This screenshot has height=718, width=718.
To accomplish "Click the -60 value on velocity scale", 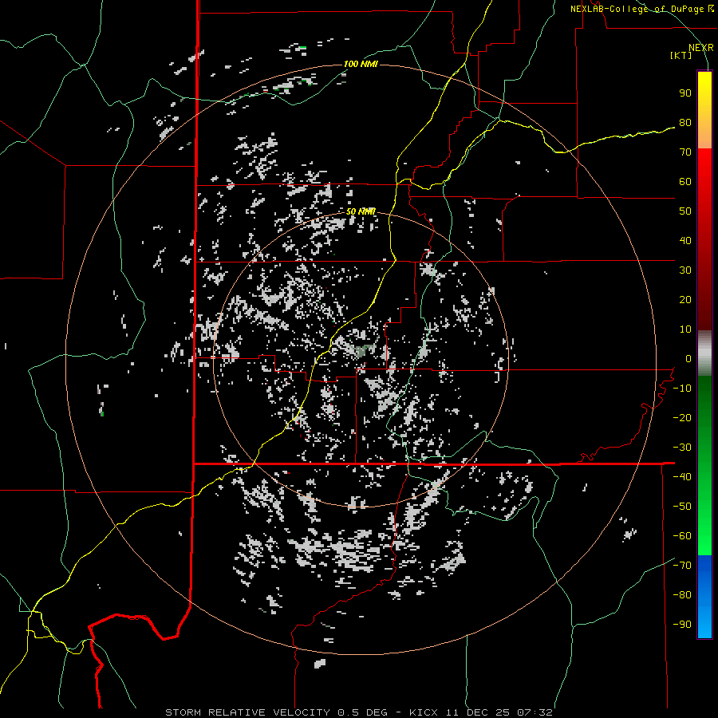I will pyautogui.click(x=682, y=536).
